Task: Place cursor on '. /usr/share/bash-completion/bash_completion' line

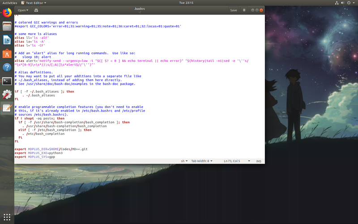Action: point(64,126)
